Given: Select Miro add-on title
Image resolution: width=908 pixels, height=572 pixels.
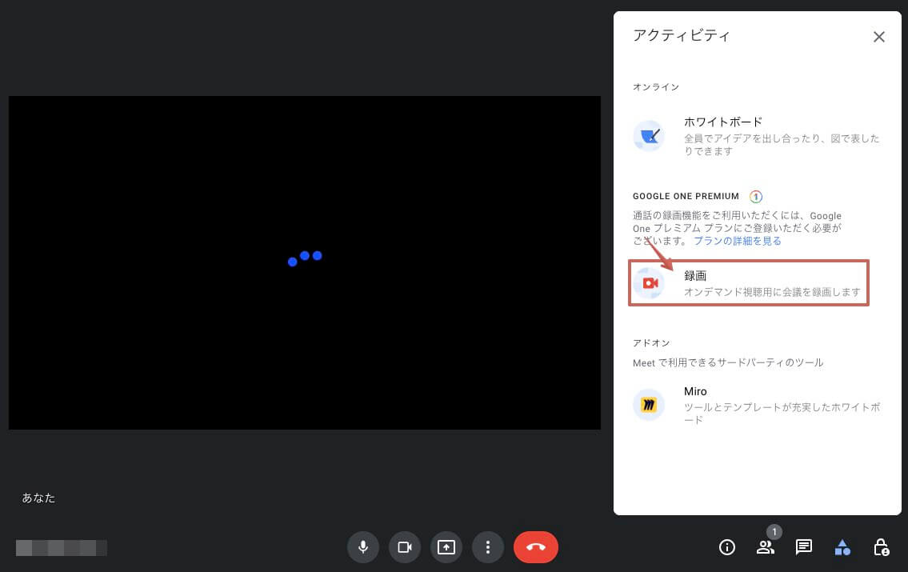Looking at the screenshot, I should click(x=695, y=391).
